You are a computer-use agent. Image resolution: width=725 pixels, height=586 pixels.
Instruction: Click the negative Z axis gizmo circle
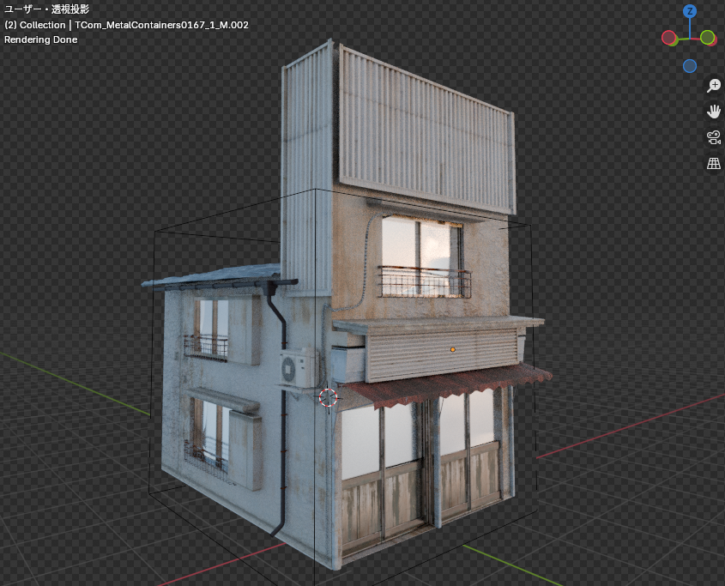coord(690,66)
